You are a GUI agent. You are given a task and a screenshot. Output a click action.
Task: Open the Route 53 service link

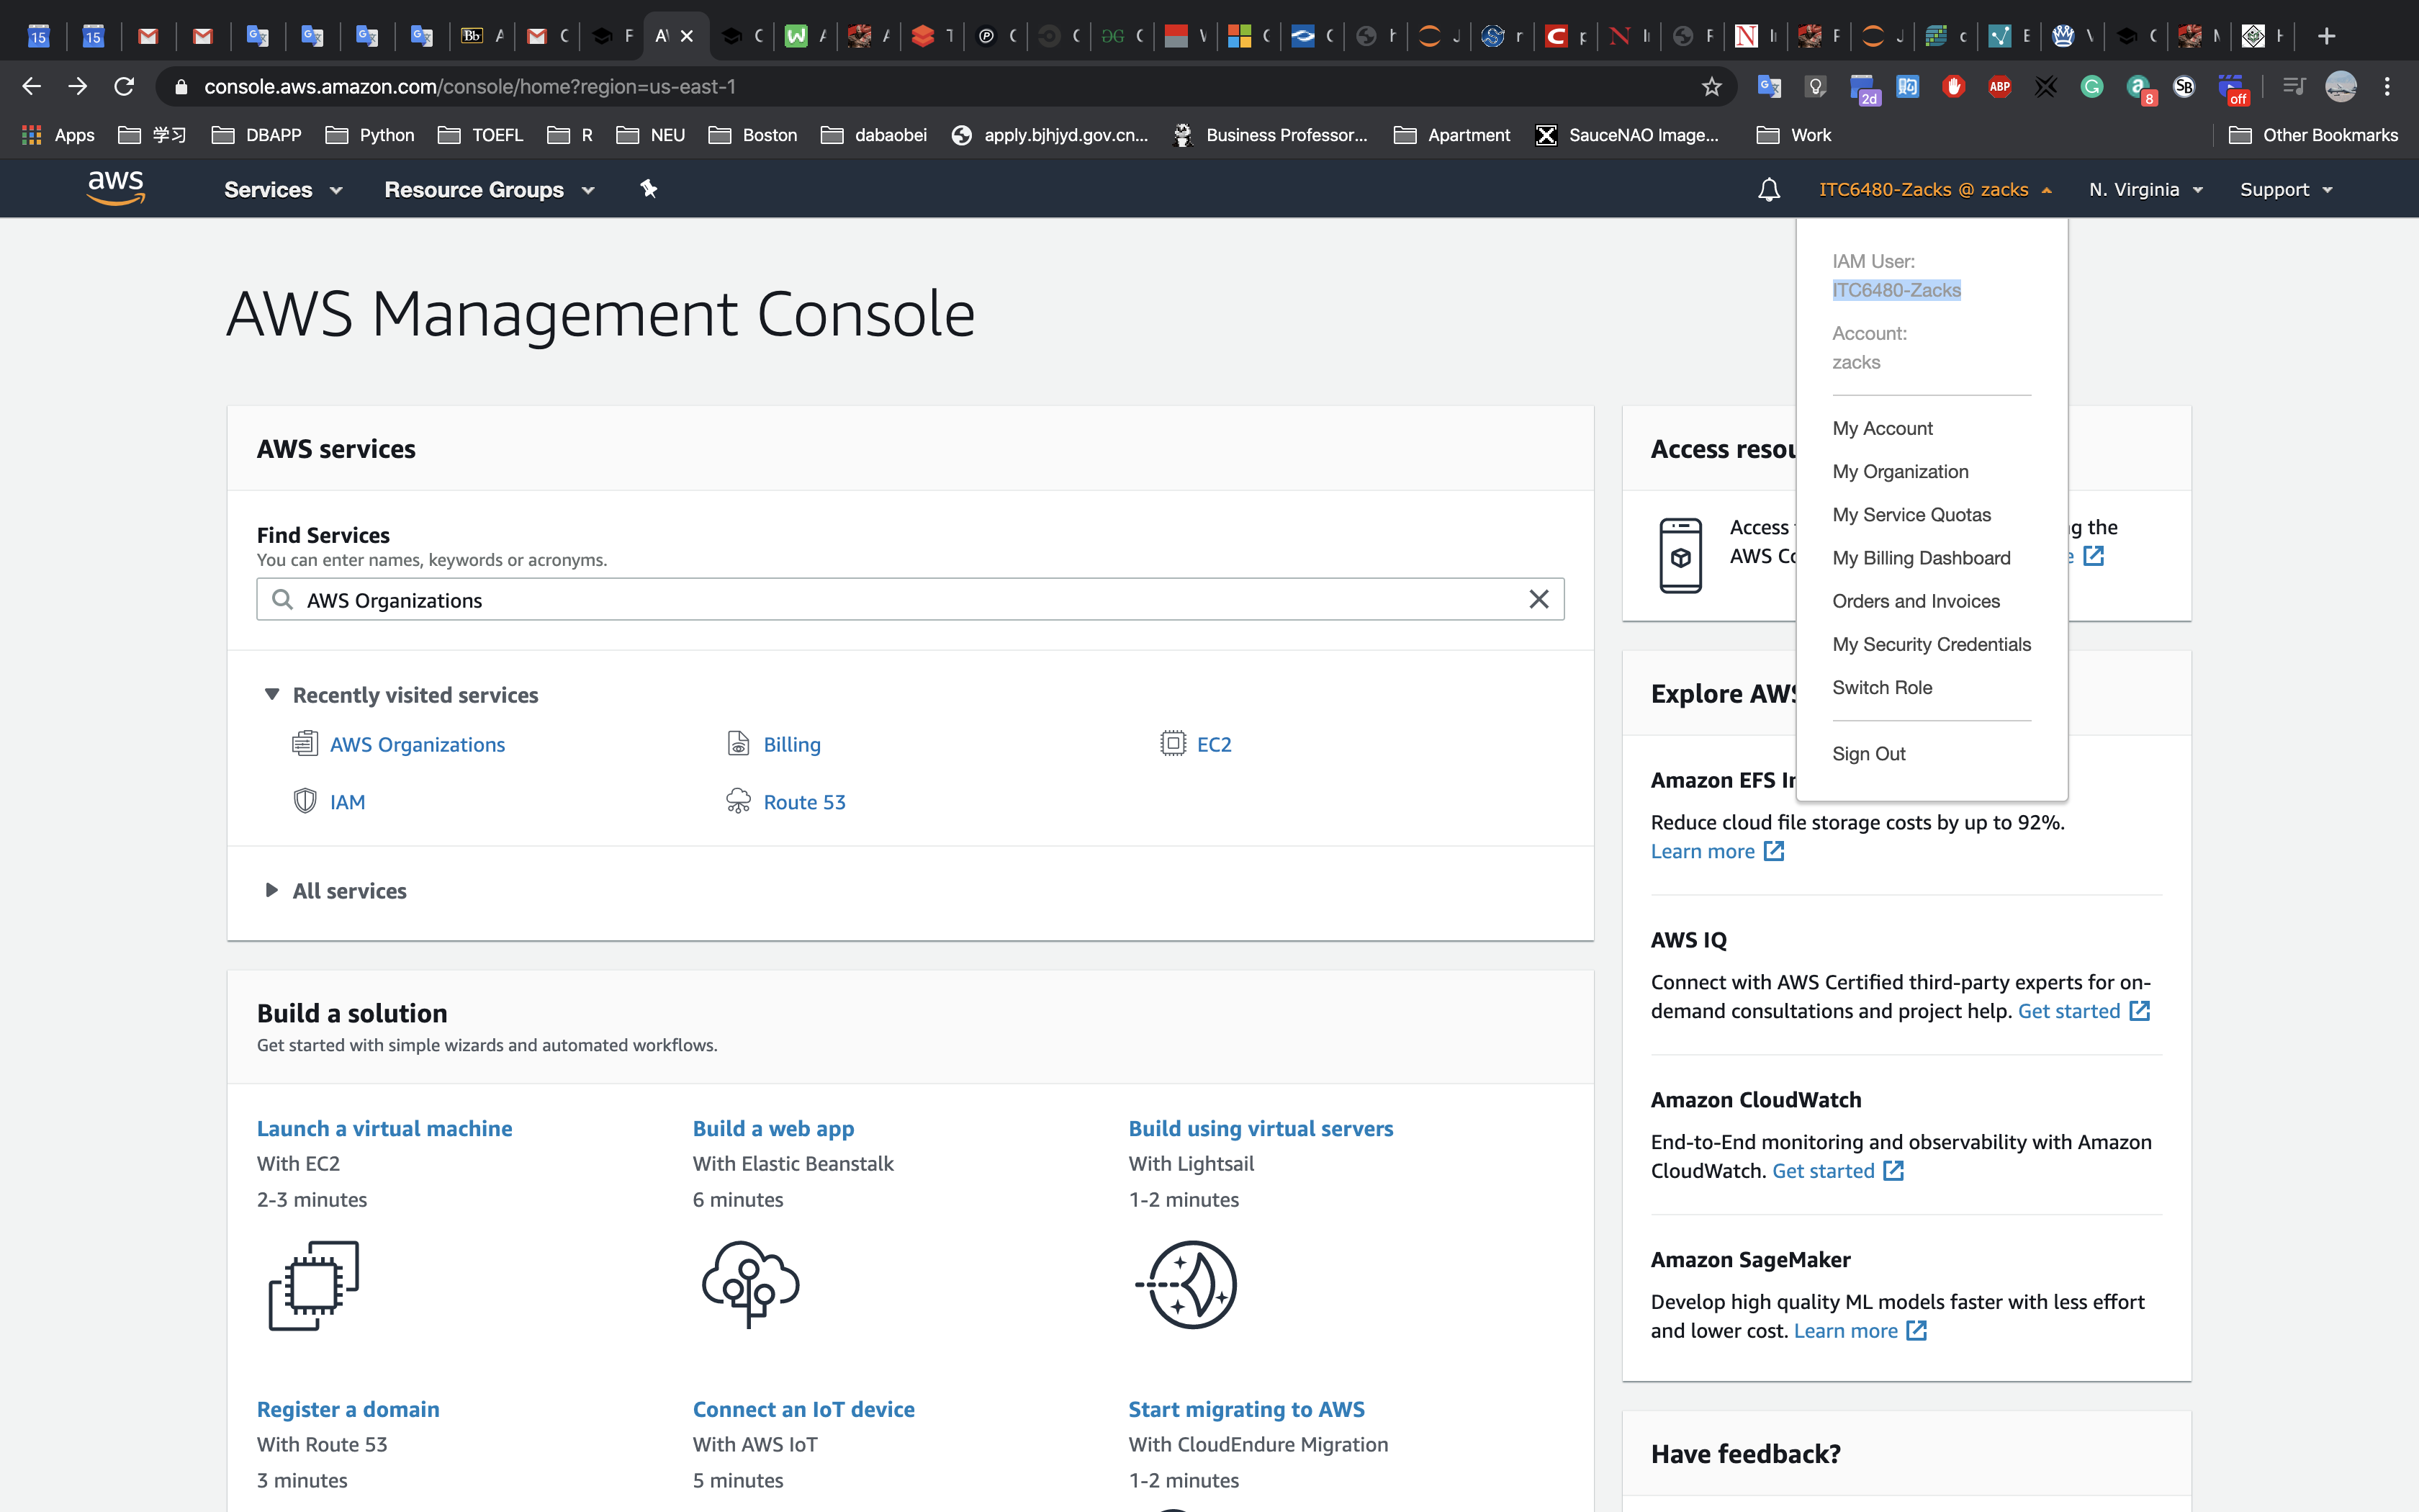tap(803, 802)
